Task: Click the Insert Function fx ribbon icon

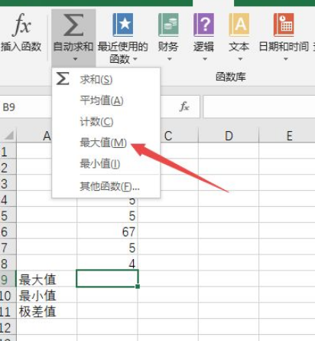Action: [21, 25]
